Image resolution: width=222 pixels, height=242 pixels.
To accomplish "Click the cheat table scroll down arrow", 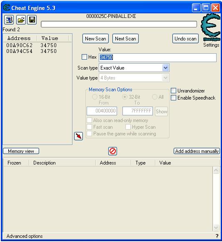I will coord(216,228).
